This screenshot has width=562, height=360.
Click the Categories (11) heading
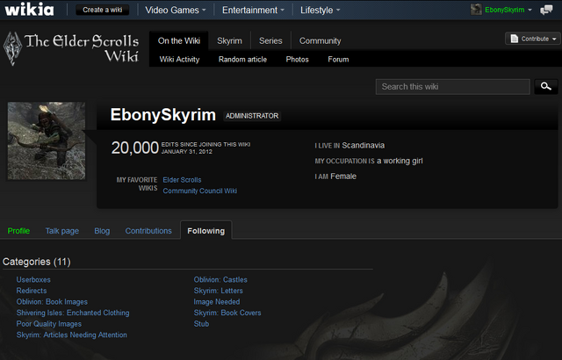click(37, 262)
